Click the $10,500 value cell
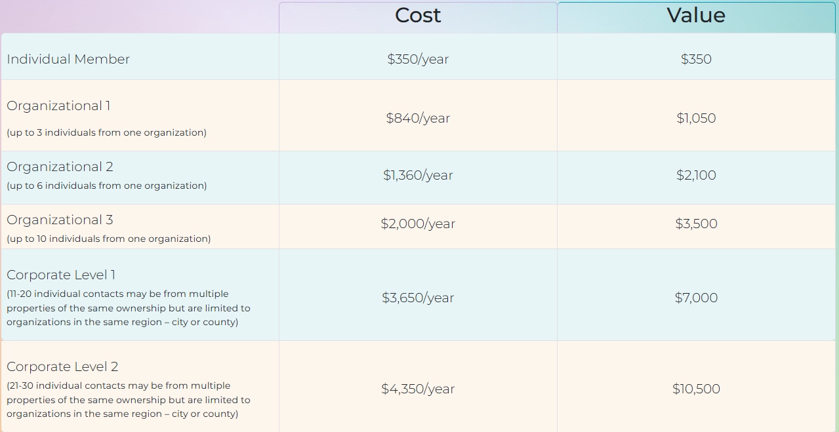This screenshot has height=432, width=839. coord(696,389)
